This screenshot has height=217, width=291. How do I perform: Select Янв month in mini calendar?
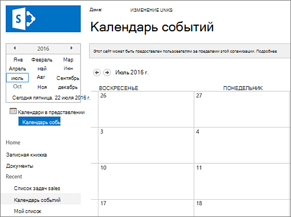click(18, 60)
